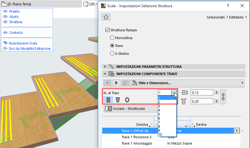This screenshot has height=148, width=250.
Task: Click the favorites star icon
Action: (106, 17)
